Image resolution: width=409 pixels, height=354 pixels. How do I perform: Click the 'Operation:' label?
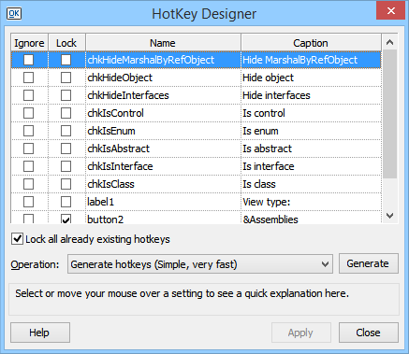(35, 264)
